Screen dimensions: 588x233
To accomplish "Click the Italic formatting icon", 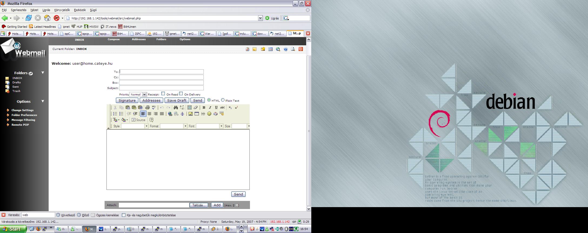I will (210, 107).
